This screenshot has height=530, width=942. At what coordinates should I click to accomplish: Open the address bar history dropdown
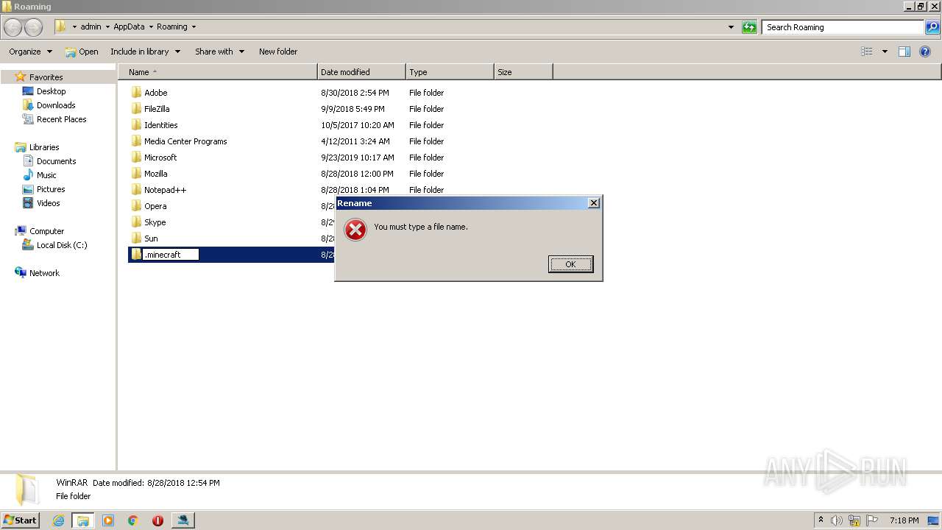(x=731, y=27)
